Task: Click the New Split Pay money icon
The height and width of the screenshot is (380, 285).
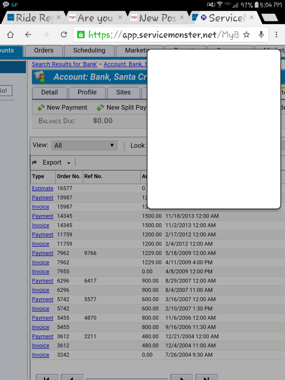Action: click(x=100, y=107)
